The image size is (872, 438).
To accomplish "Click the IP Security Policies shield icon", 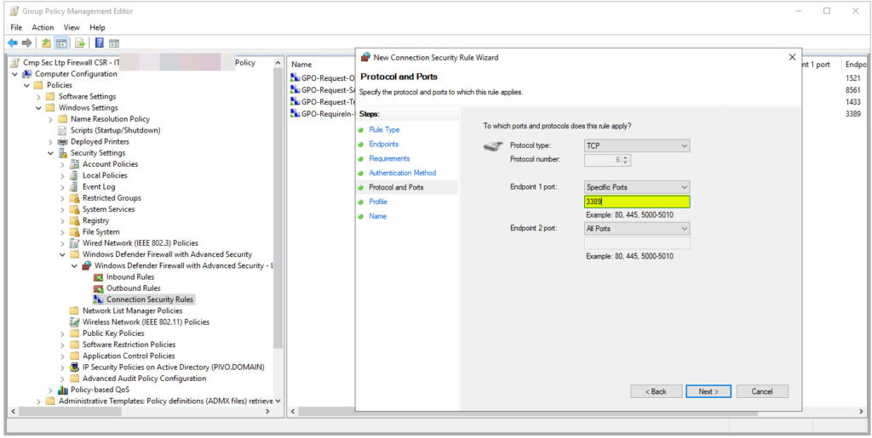I will [75, 367].
